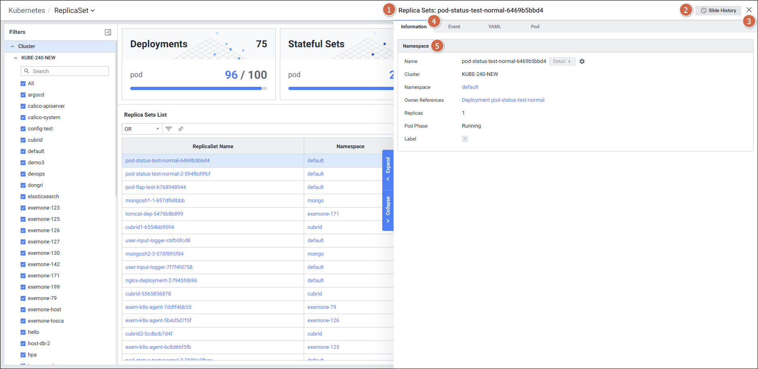Viewport: 758px width, 369px height.
Task: Click the Expand panel handle
Action: pos(388,170)
